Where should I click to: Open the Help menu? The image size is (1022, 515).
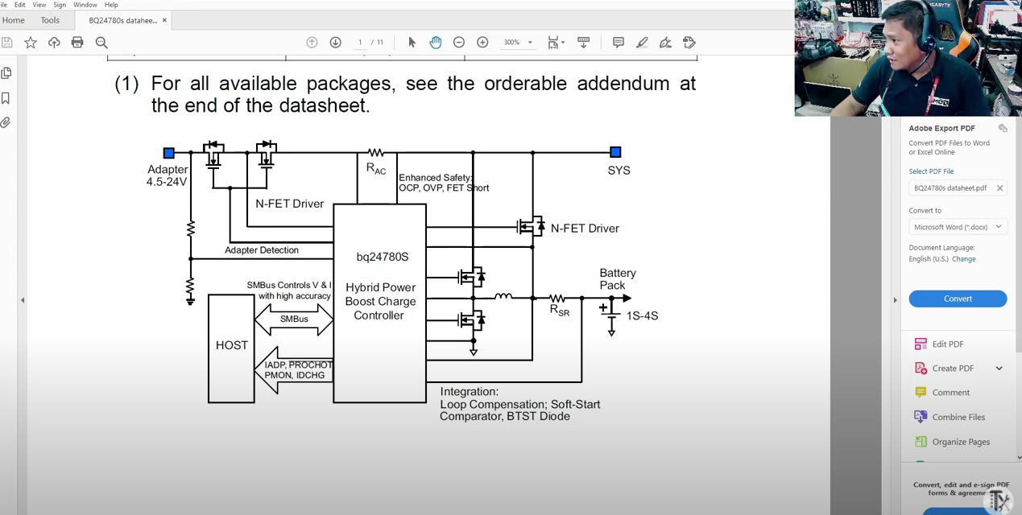coord(111,5)
